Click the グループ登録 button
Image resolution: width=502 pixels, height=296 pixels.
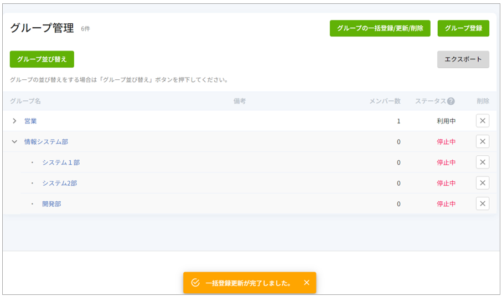pos(463,28)
